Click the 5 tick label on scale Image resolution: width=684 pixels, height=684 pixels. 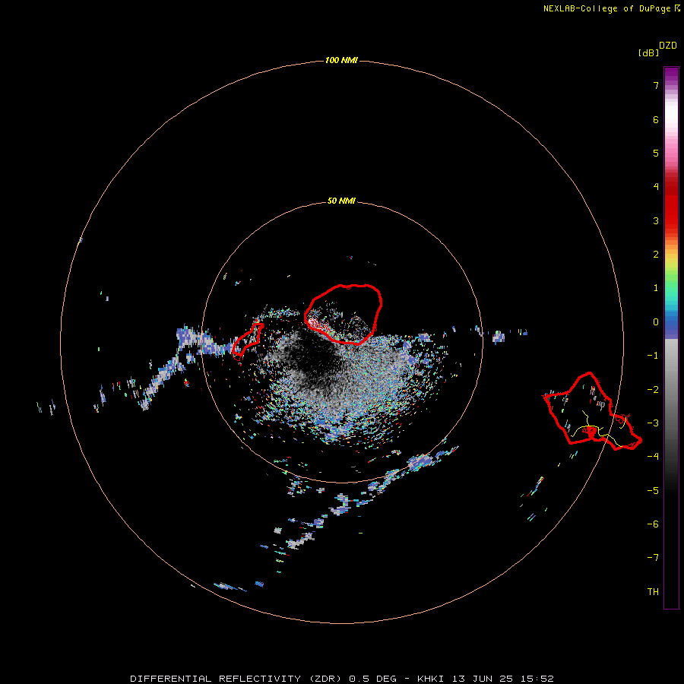656,153
